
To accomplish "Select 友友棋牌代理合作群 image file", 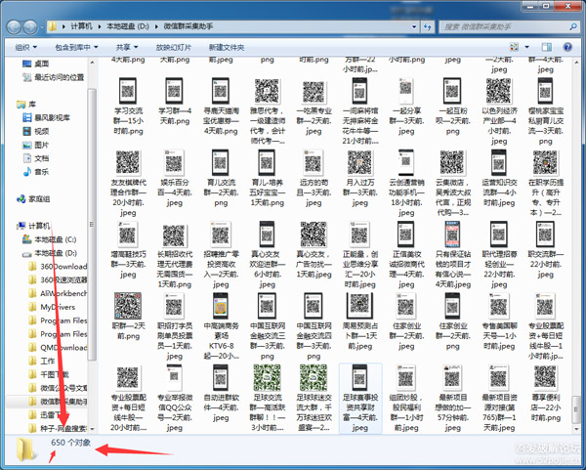I will (x=128, y=184).
